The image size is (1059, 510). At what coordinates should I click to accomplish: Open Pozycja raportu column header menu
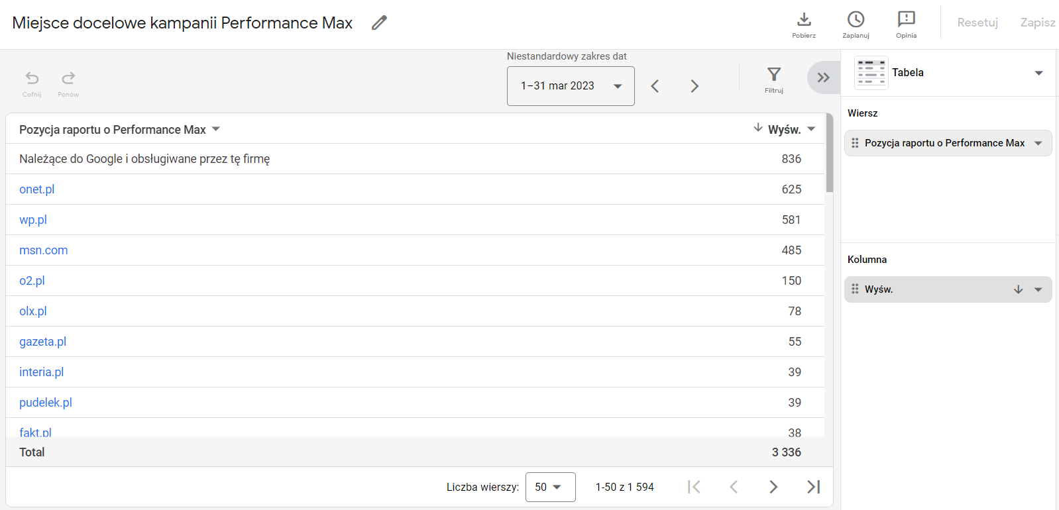click(x=215, y=129)
